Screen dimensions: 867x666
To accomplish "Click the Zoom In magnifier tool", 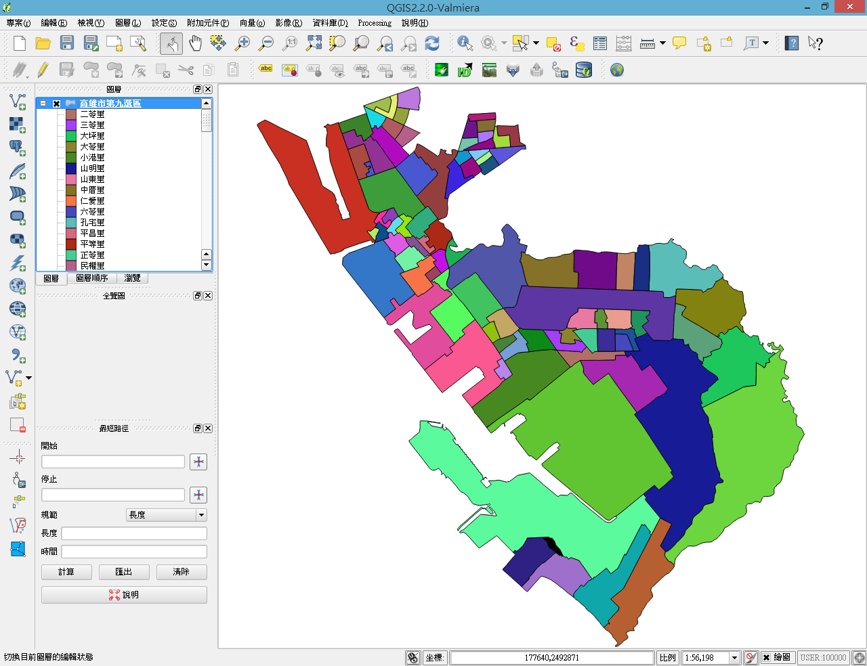I will [242, 43].
